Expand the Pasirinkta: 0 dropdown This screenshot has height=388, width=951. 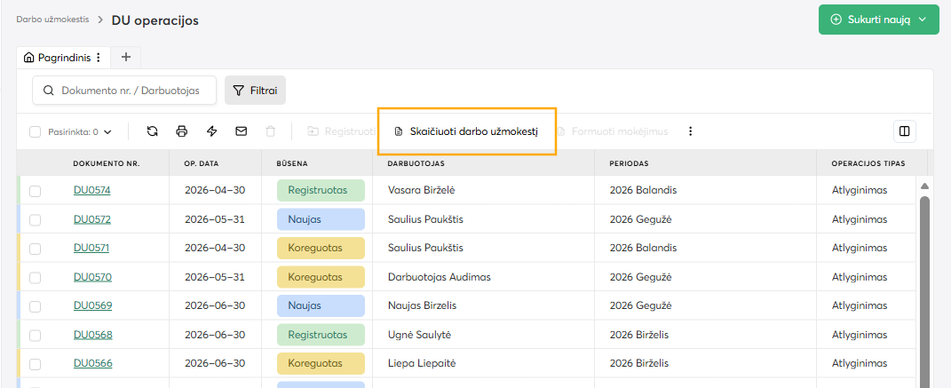[x=80, y=131]
